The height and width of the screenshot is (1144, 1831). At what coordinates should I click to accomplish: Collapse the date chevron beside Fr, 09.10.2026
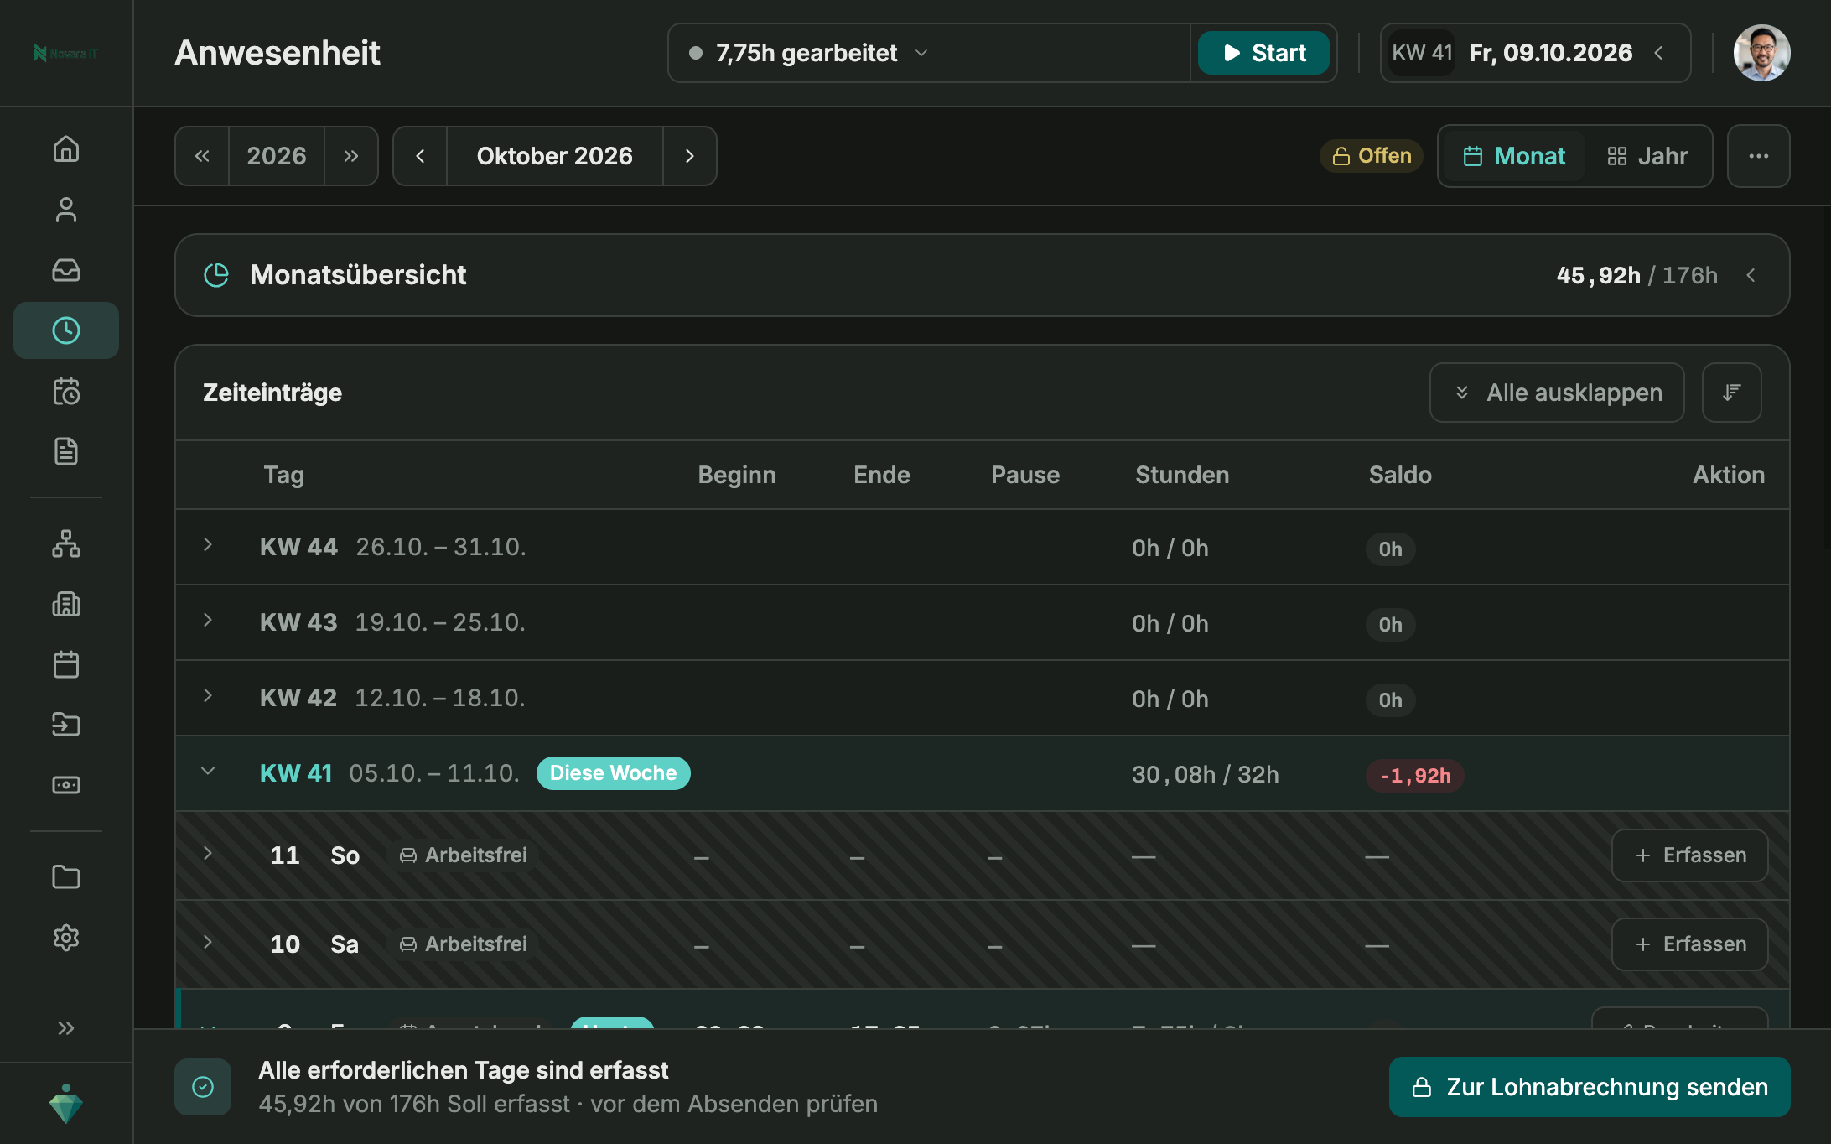[1659, 53]
